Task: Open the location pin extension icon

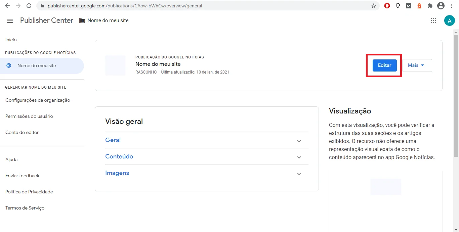Action: [398, 6]
